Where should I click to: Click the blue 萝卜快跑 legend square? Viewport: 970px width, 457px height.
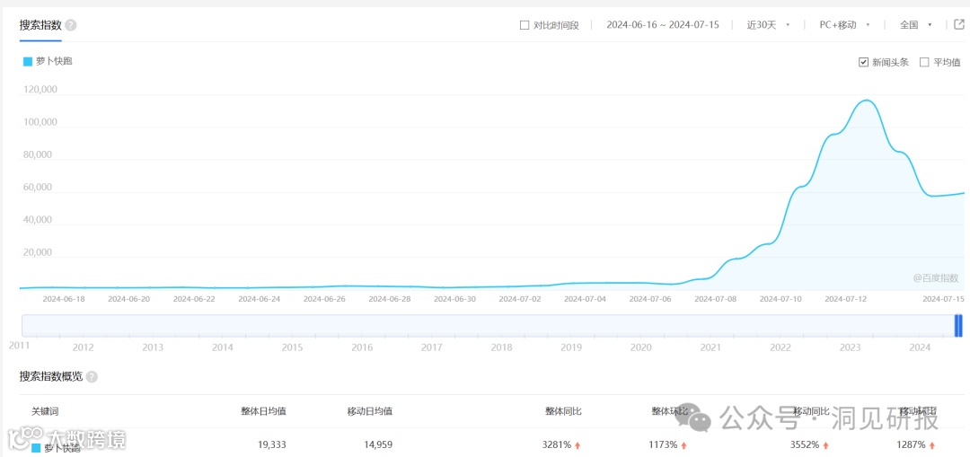tap(28, 61)
